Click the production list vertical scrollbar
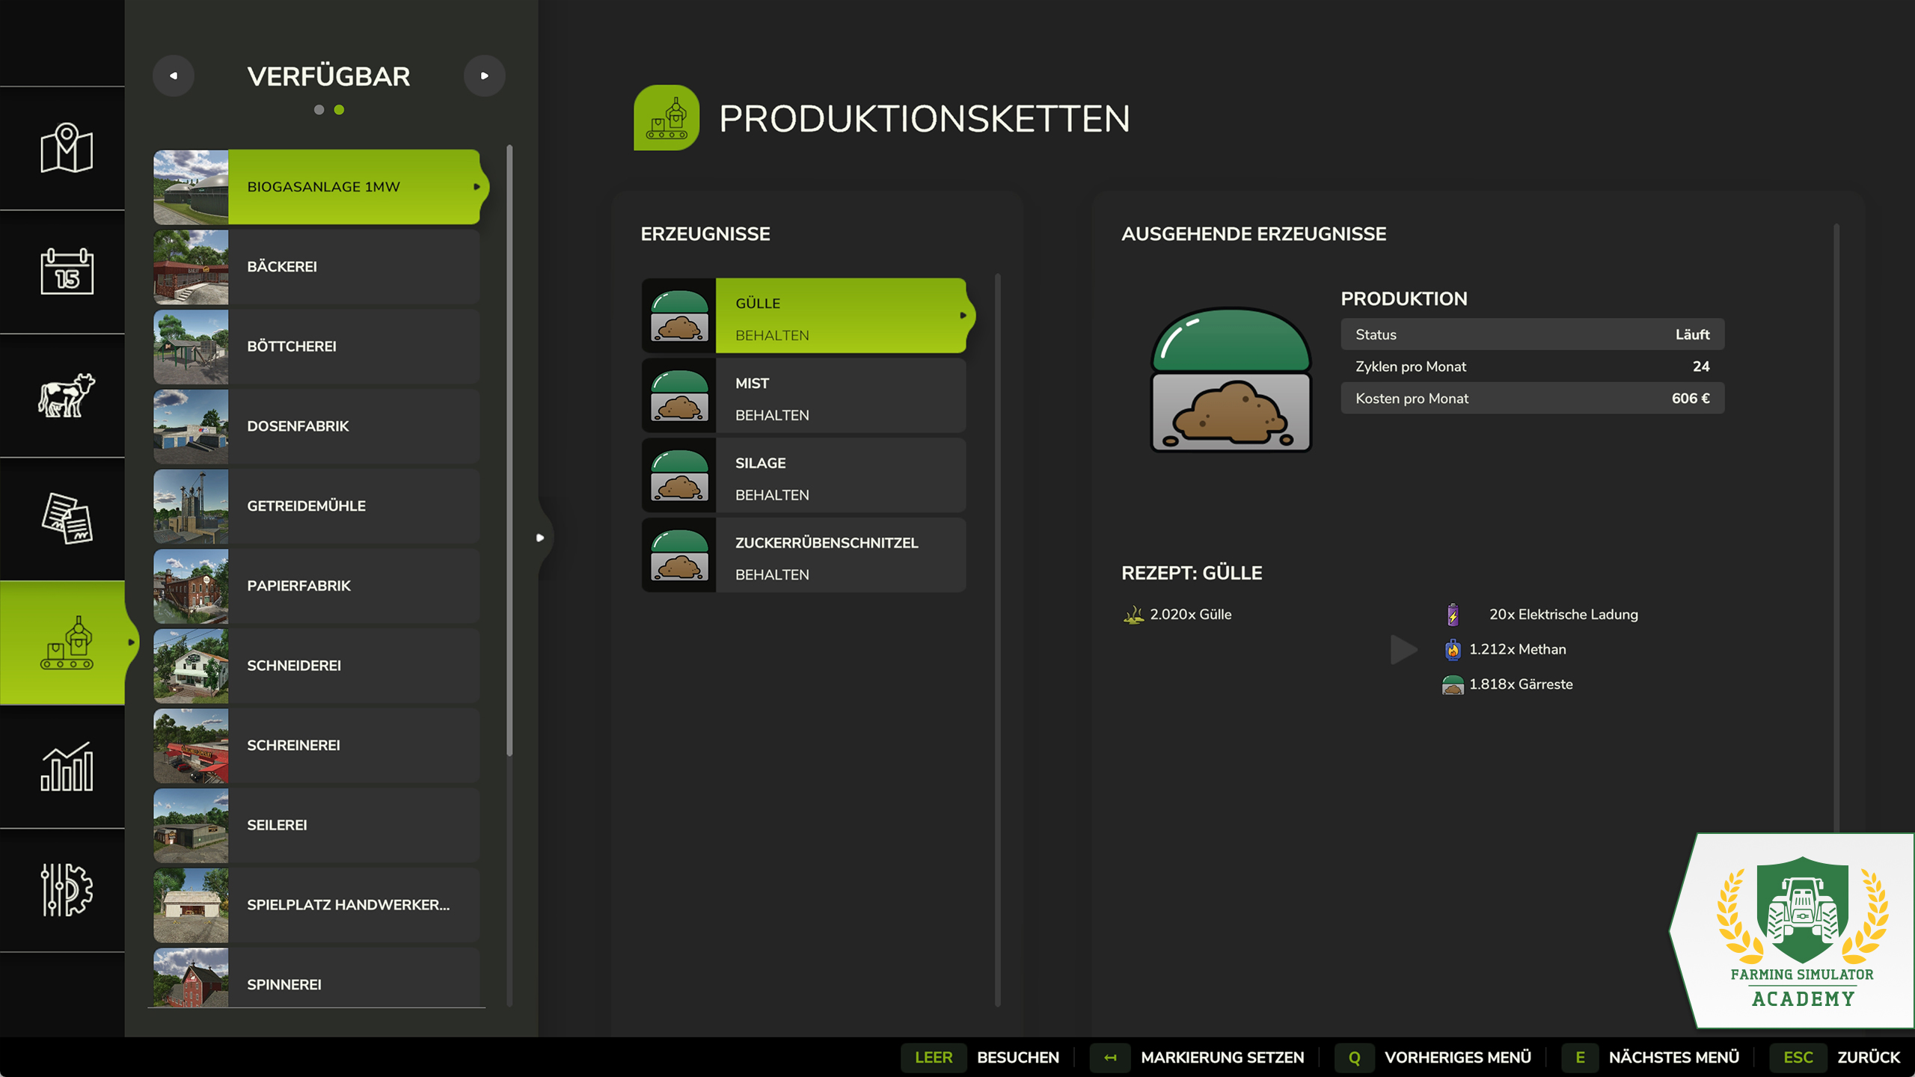This screenshot has width=1915, height=1077. [x=509, y=450]
